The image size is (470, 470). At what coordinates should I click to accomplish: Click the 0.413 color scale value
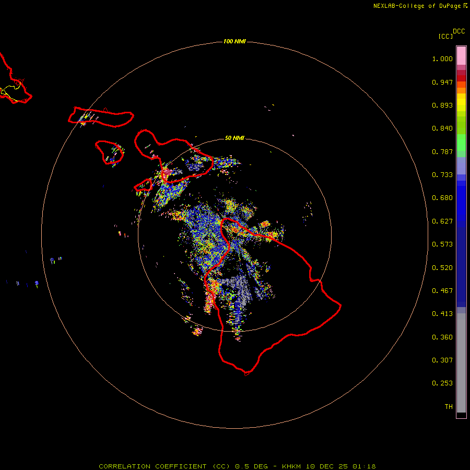442,314
